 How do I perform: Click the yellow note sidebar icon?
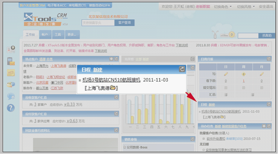pos(11,73)
